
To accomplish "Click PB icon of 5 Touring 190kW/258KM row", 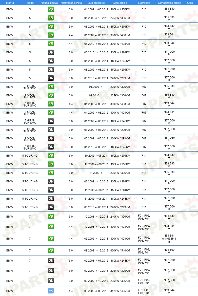I will click(51, 164).
